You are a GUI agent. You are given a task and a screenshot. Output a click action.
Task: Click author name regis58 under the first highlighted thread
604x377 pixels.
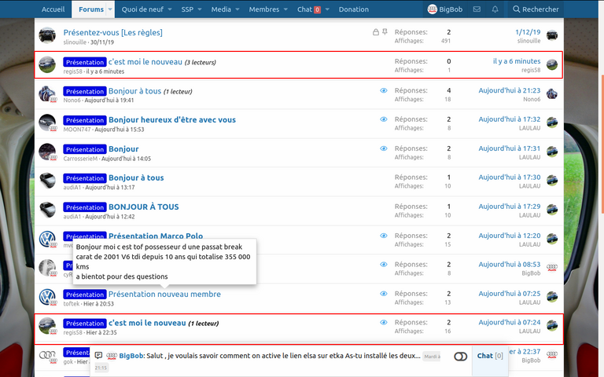pyautogui.click(x=73, y=71)
